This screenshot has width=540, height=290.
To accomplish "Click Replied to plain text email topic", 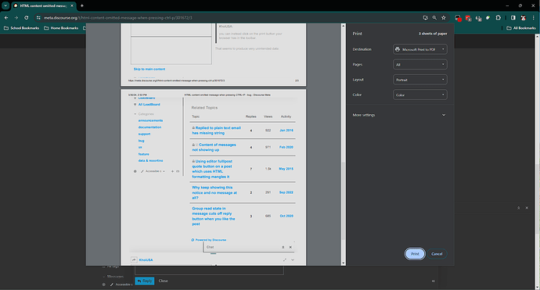I will point(216,131).
